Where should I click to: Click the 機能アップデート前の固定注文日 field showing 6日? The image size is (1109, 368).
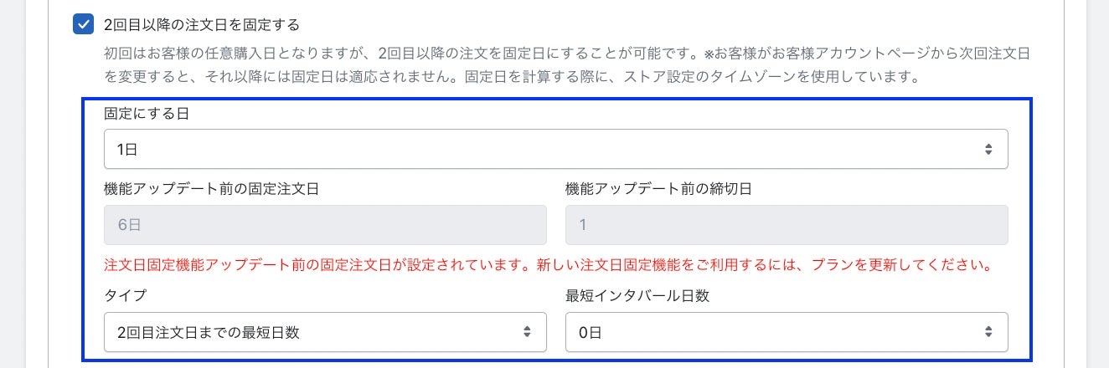click(325, 225)
